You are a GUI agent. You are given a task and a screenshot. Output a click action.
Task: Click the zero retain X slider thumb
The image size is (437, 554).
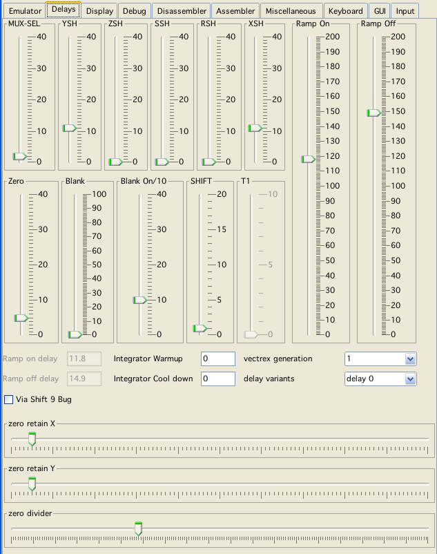(32, 438)
